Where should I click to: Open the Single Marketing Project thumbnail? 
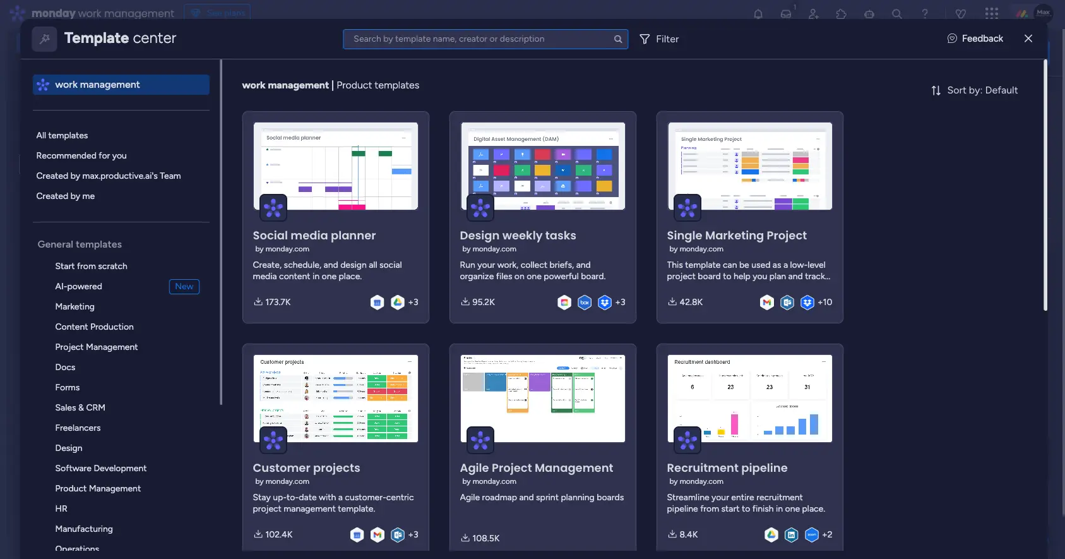(x=750, y=166)
